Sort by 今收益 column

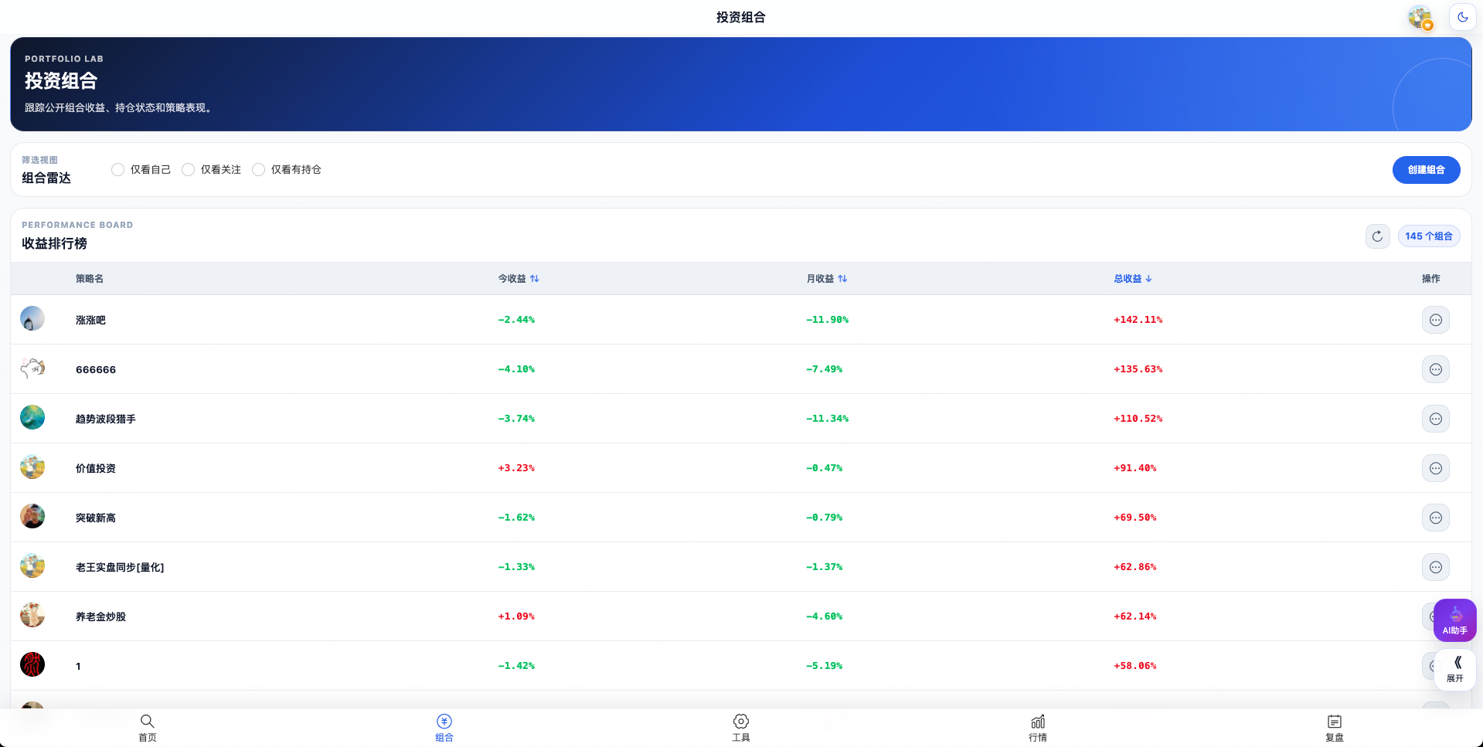click(519, 279)
